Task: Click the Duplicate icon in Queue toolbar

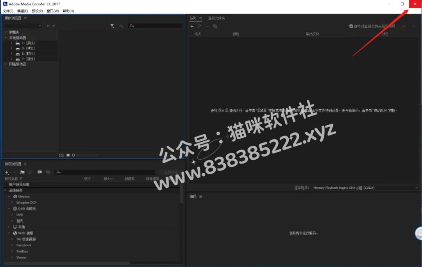Action: (215, 27)
